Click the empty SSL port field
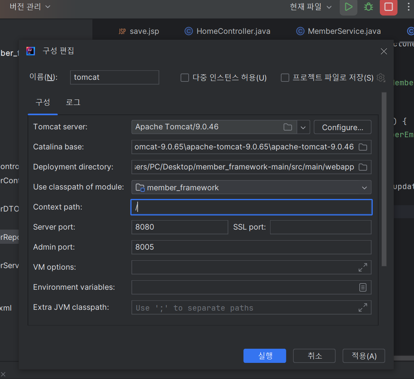 [320, 227]
